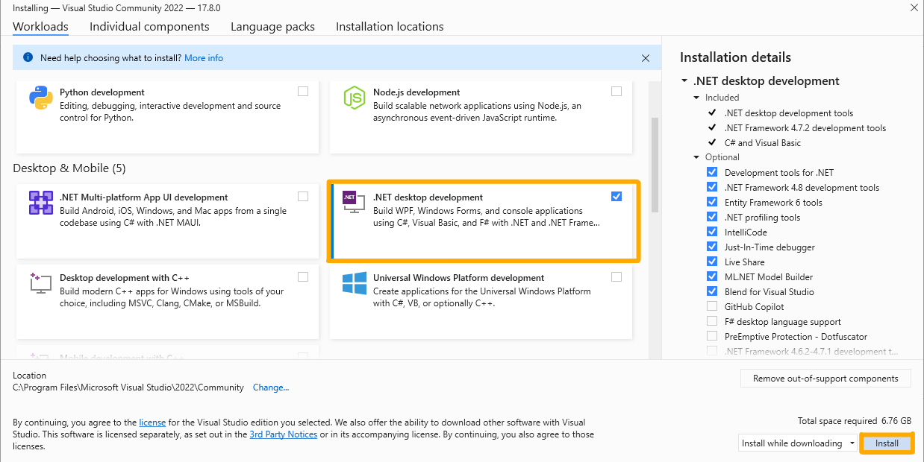Uncheck Entity Framework 6 tools
924x462 pixels.
pyautogui.click(x=712, y=203)
